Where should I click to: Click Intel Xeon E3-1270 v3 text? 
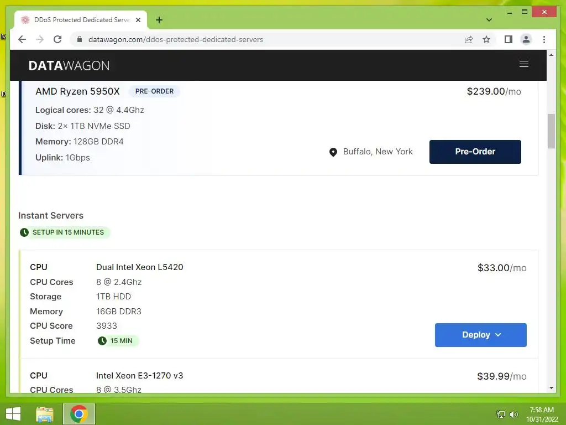tap(140, 376)
